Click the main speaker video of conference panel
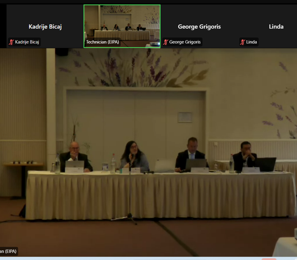This screenshot has width=297, height=260. pyautogui.click(x=149, y=152)
